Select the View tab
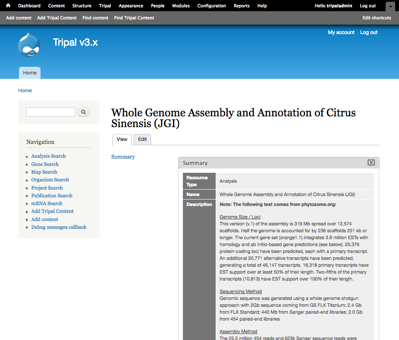 [x=122, y=139]
